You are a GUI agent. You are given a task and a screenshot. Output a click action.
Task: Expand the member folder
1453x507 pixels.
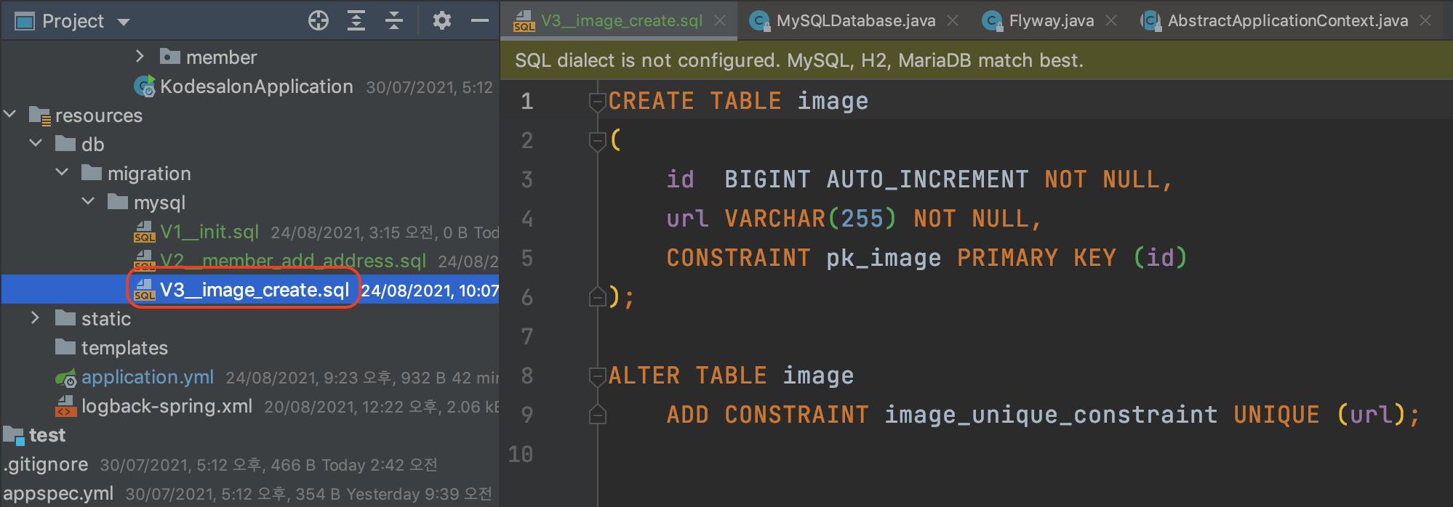140,56
